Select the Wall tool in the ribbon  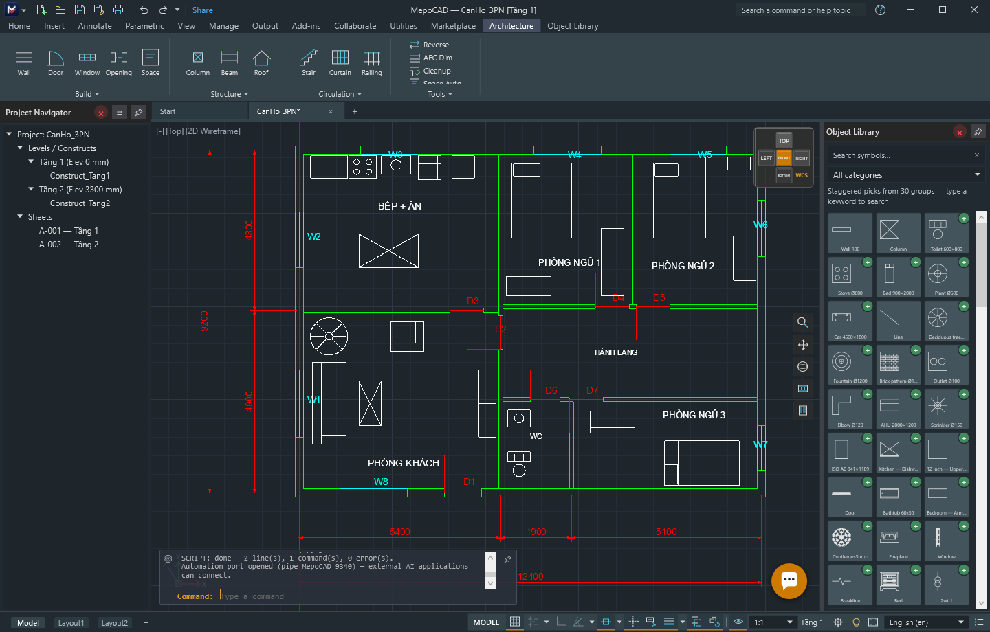(x=24, y=63)
